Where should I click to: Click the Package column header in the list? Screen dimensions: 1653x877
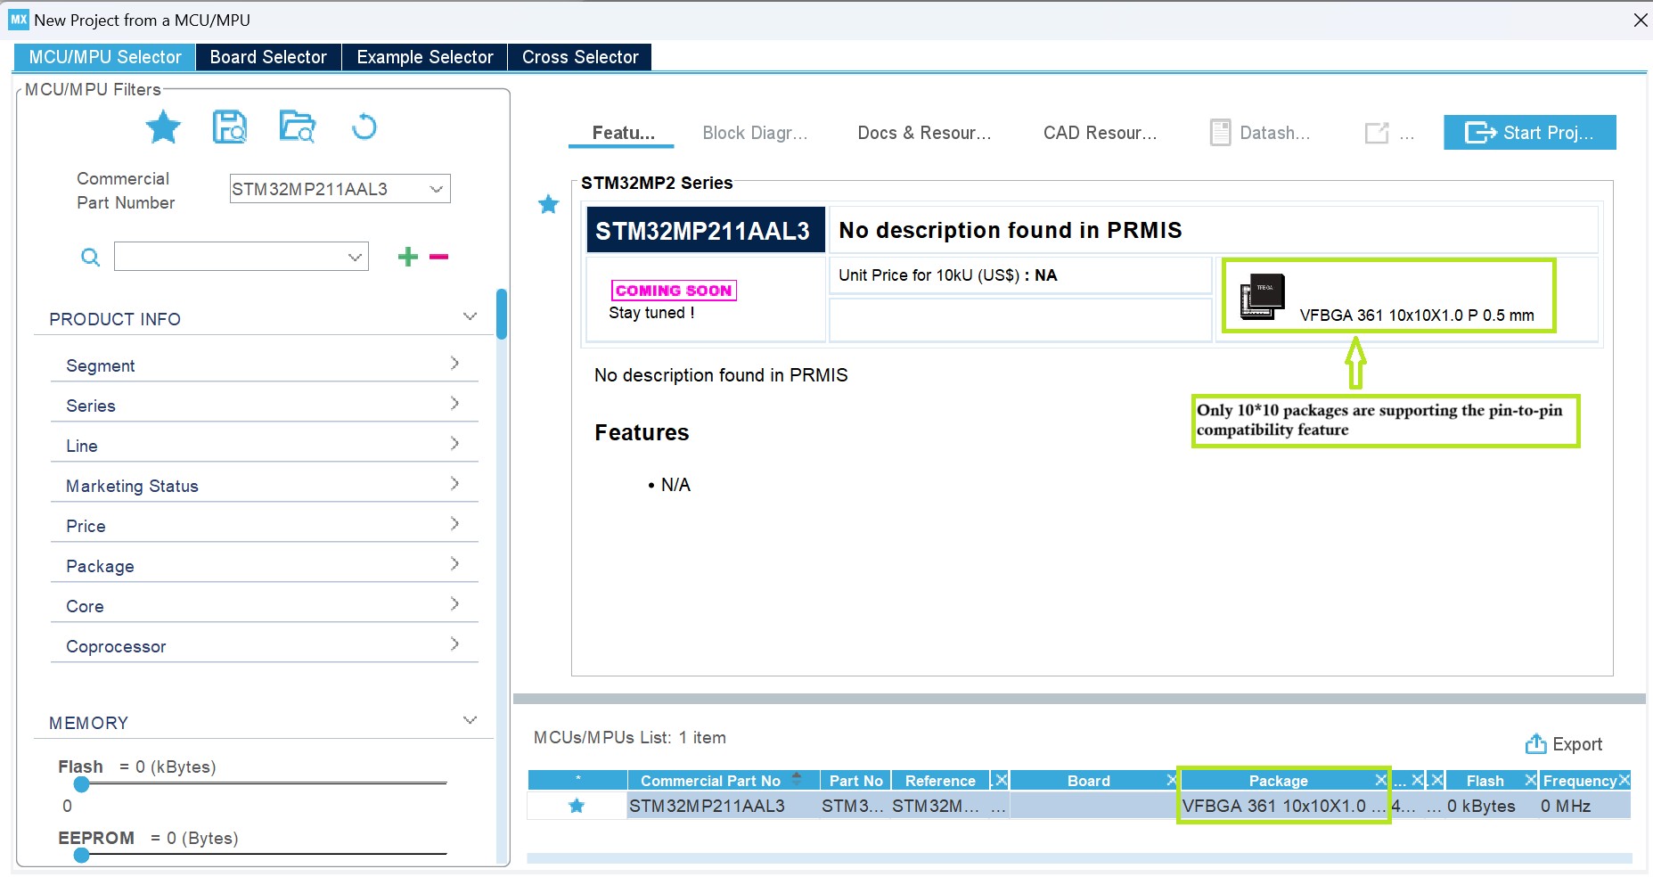pos(1278,781)
